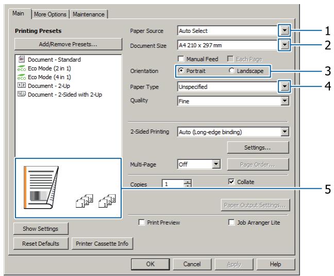
Task: Toggle the Each Page checkbox
Action: 230,59
